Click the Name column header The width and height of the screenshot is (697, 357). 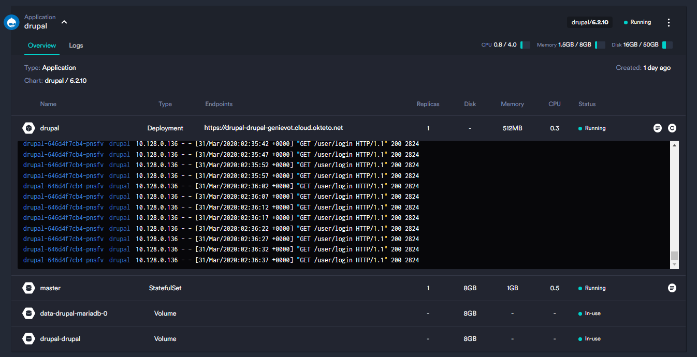coord(48,104)
